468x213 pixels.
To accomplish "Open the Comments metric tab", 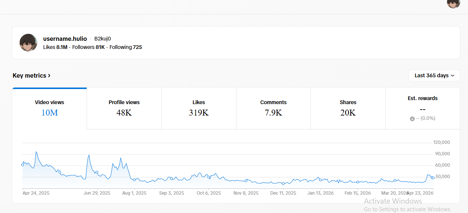I will (x=273, y=108).
